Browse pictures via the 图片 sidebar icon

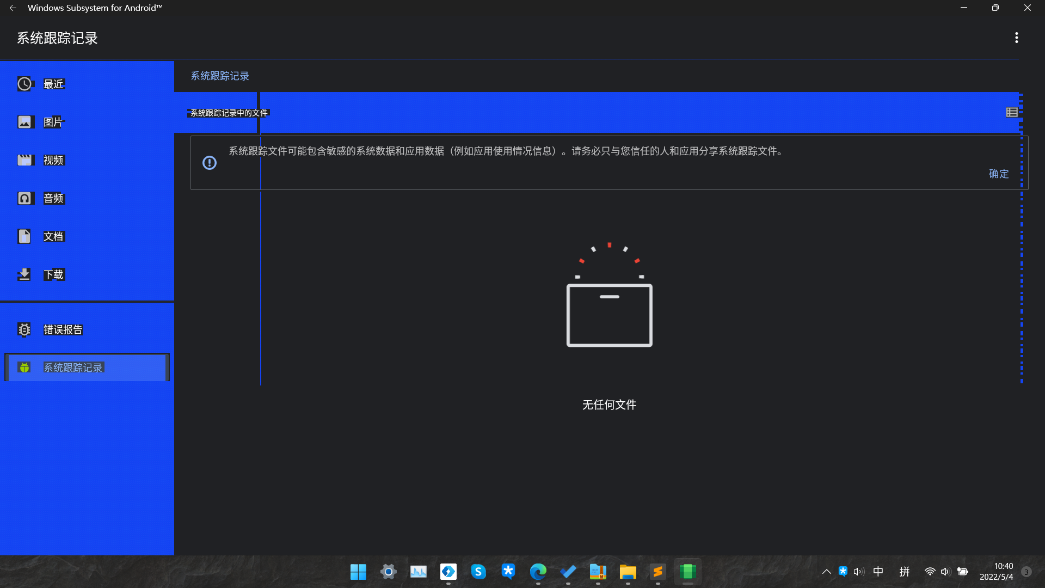25,121
